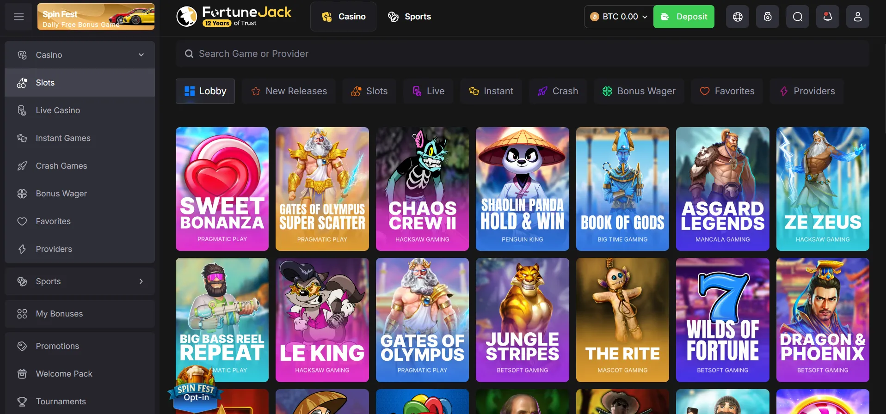
Task: Click the Live Casino sidebar icon
Action: 22,110
